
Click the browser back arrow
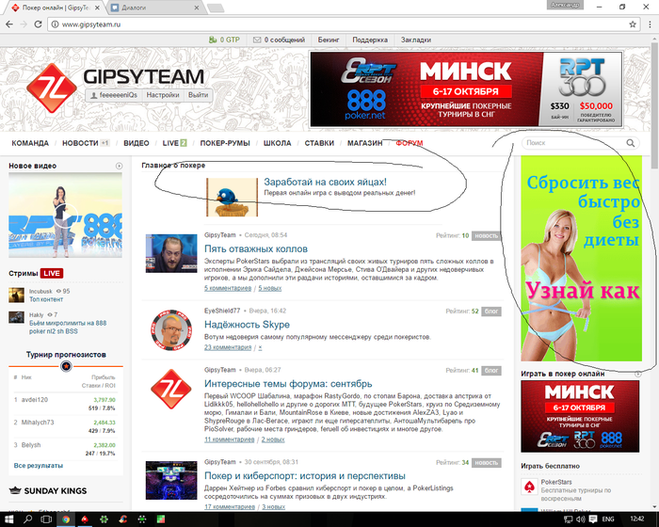tap(9, 24)
